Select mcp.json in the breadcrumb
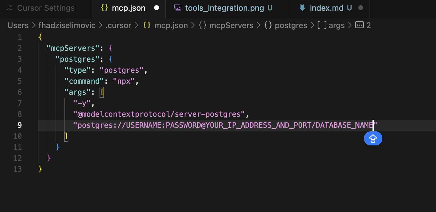 (x=171, y=25)
